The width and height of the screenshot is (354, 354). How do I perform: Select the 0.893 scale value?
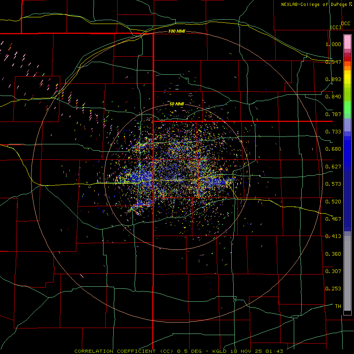[333, 79]
